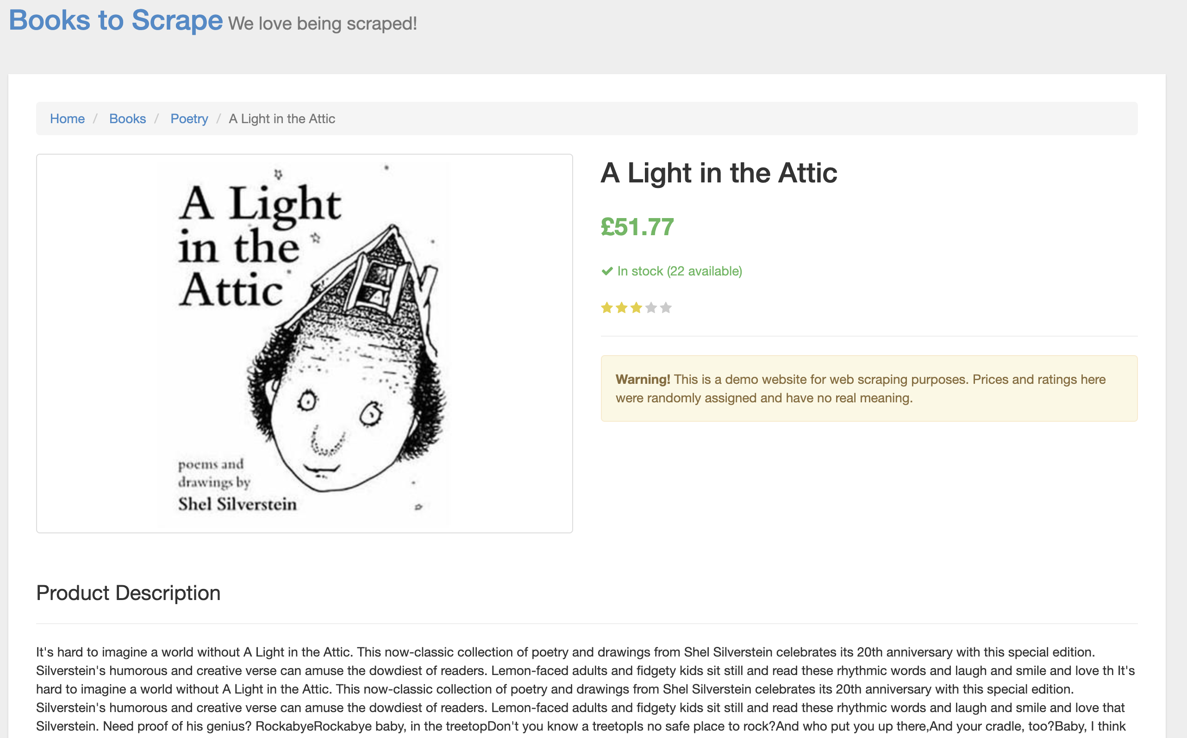The width and height of the screenshot is (1187, 738).
Task: Click the first gold rating star
Action: pyautogui.click(x=606, y=308)
